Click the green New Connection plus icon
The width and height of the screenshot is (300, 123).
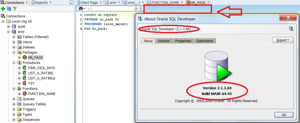(3, 9)
